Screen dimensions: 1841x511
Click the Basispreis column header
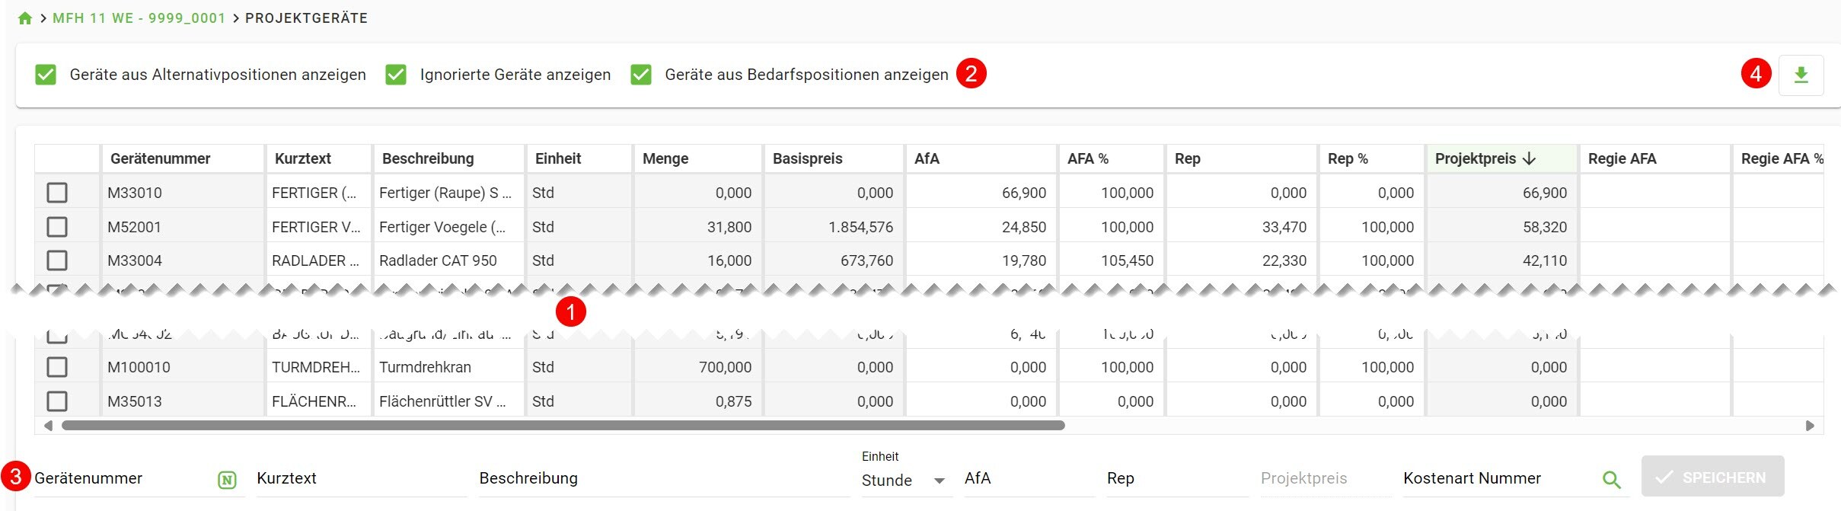pyautogui.click(x=807, y=158)
